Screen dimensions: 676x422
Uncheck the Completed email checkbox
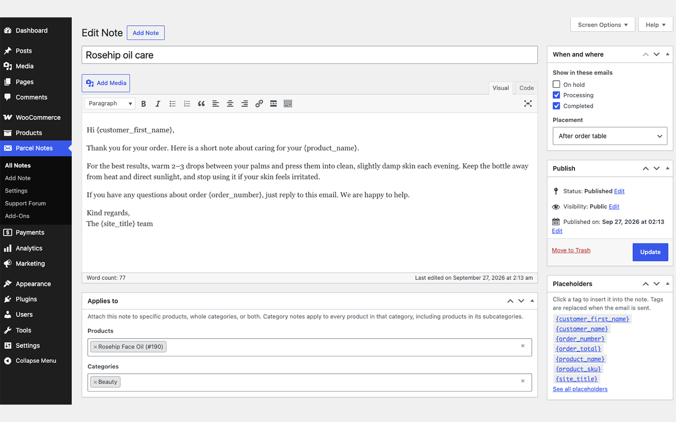pyautogui.click(x=556, y=106)
